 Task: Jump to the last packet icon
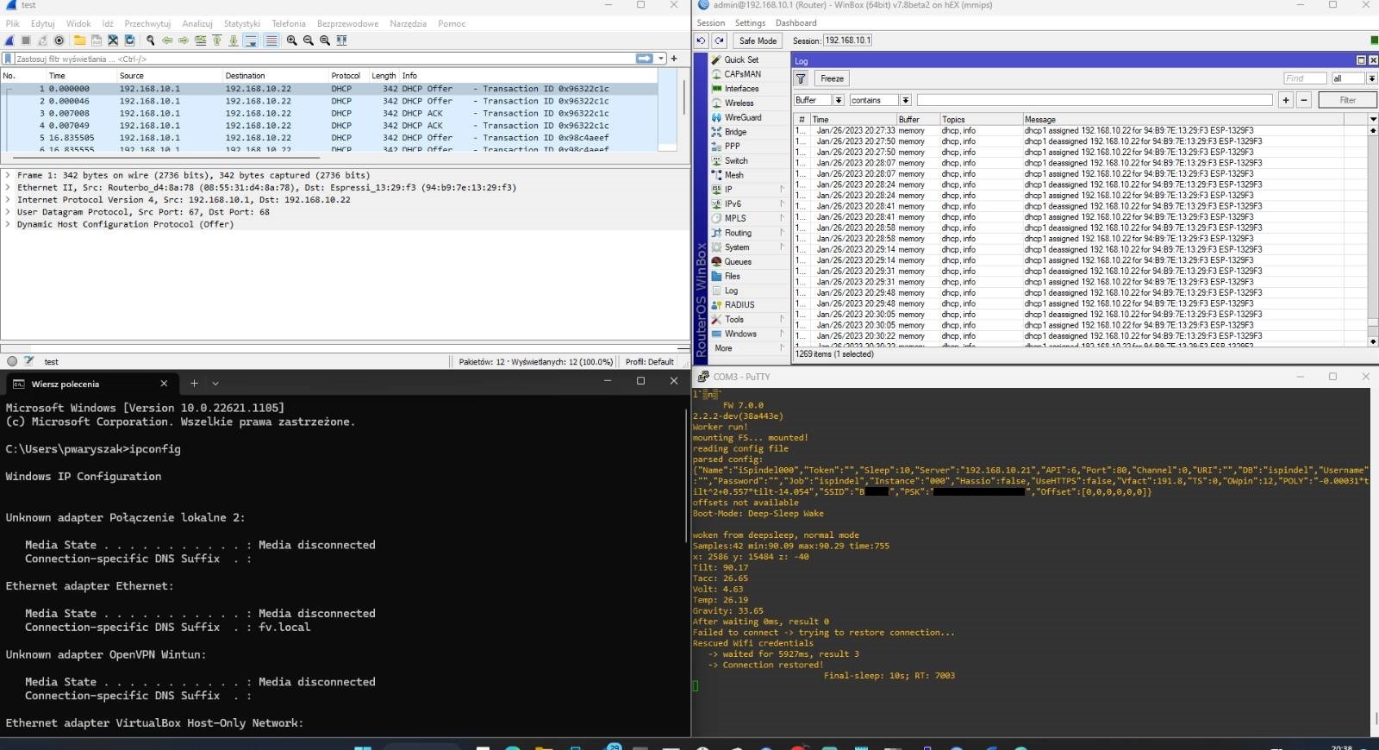click(x=234, y=41)
